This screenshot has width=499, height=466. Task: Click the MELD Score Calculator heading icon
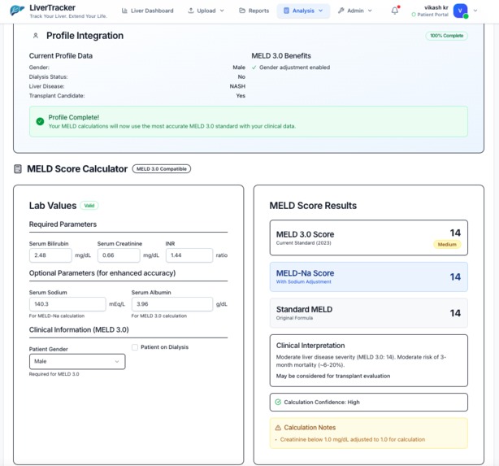(18, 169)
